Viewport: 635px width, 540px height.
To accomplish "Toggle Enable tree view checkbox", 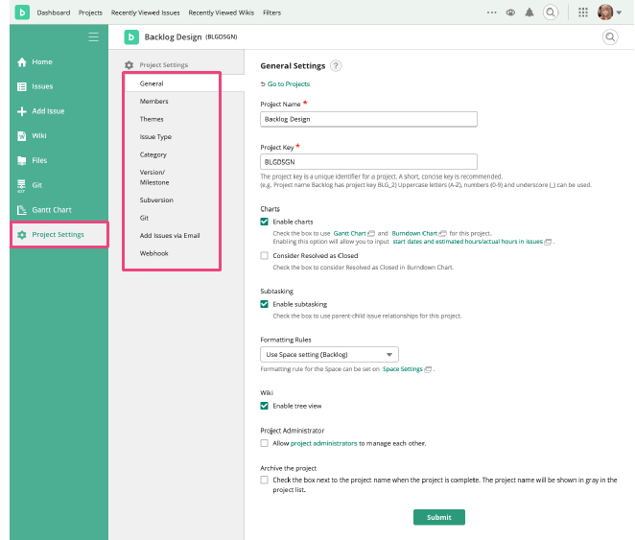I will tap(264, 406).
